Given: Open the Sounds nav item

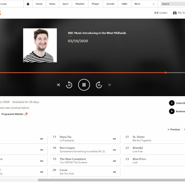Looking at the screenshot, I should (110, 4).
